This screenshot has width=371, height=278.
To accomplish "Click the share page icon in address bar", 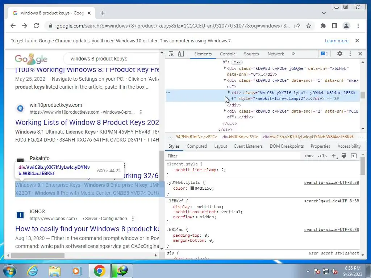I will 297,26.
